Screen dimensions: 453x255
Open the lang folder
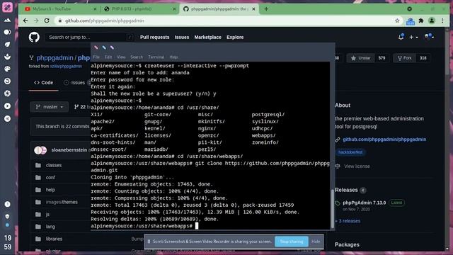(50, 227)
